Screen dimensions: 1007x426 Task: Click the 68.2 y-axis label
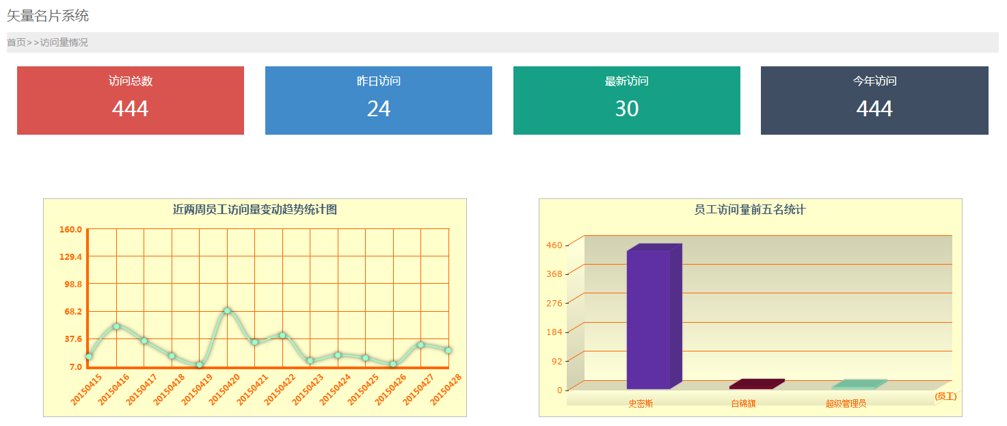coord(73,311)
